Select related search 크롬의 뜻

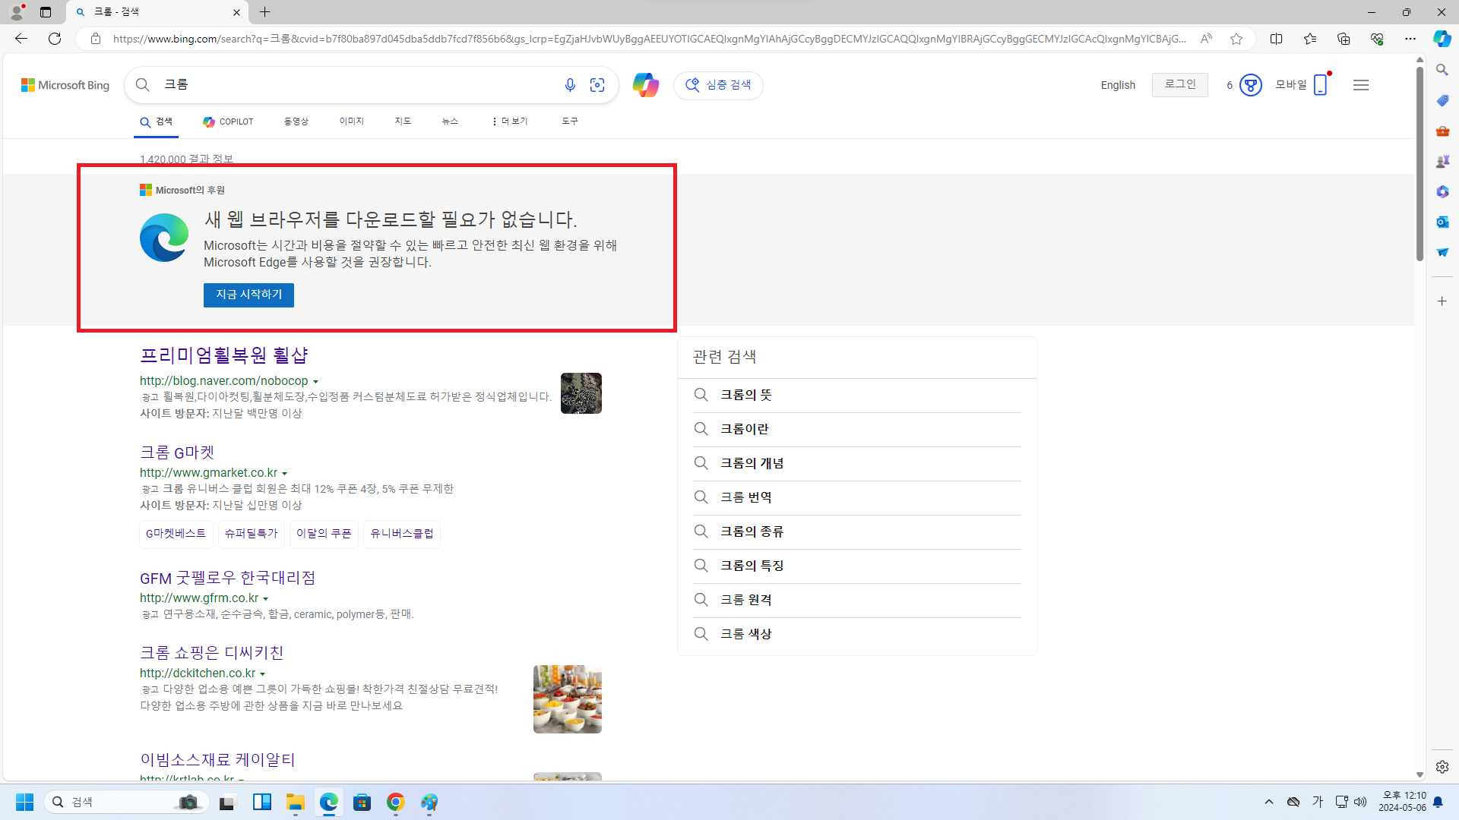(746, 395)
